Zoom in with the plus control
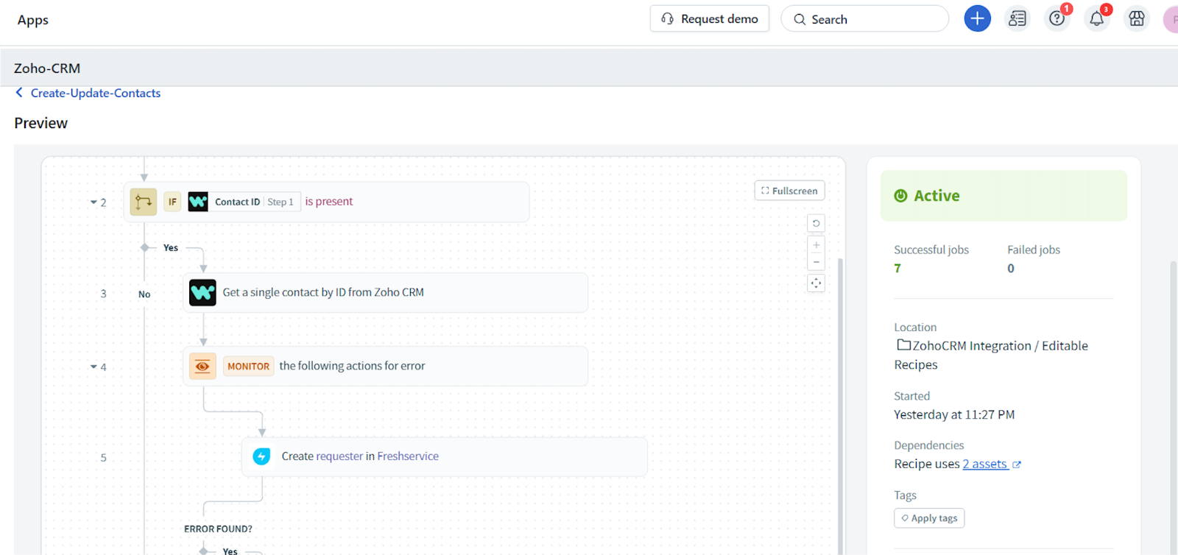 pos(816,245)
